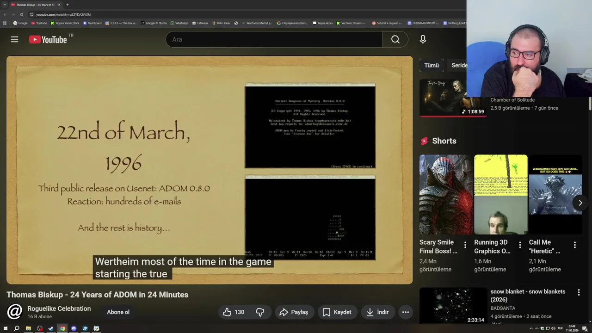Save the video with Kaydet button
Image resolution: width=592 pixels, height=333 pixels.
coord(337,312)
